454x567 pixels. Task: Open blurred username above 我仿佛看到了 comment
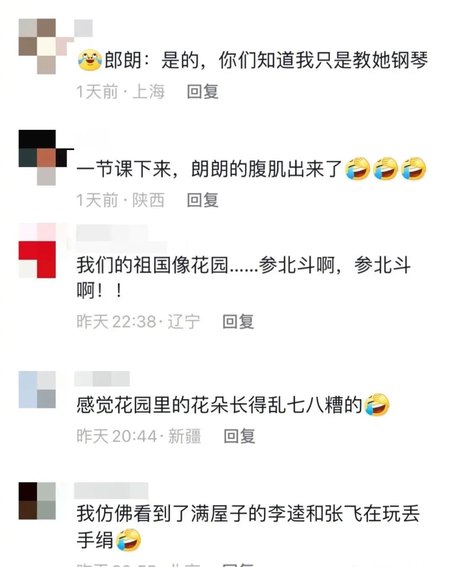[x=111, y=491]
